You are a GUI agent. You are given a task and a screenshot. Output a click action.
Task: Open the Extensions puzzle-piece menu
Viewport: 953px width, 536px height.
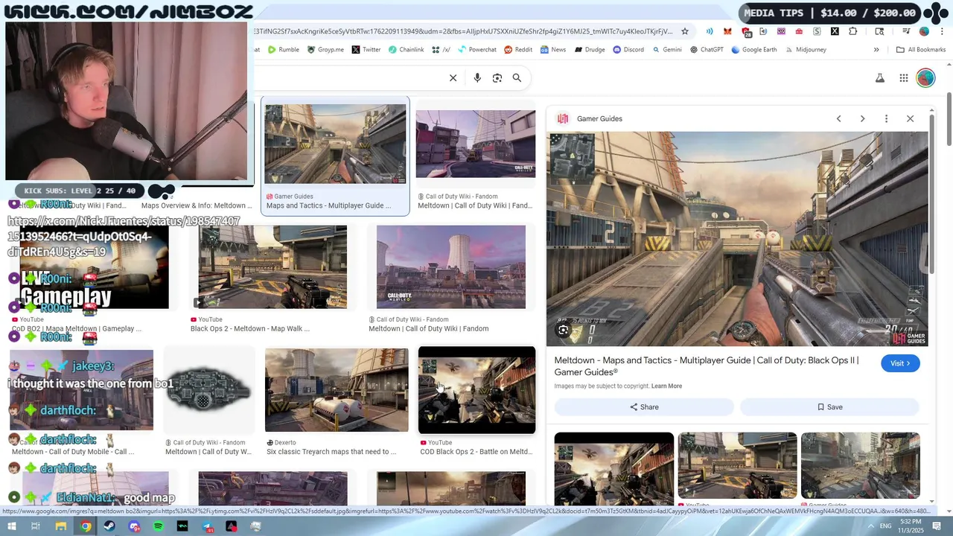coord(852,31)
